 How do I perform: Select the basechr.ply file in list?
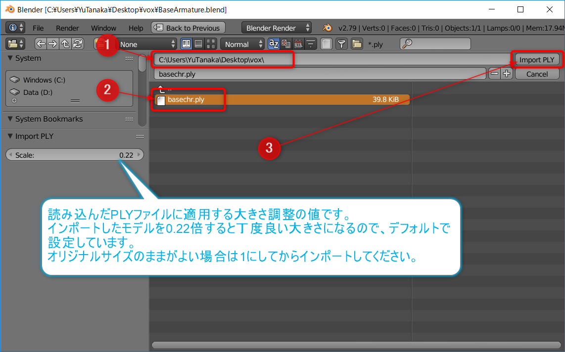pyautogui.click(x=282, y=100)
